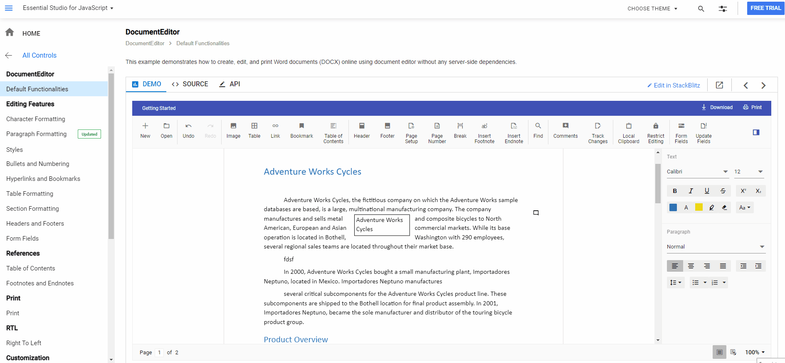The height and width of the screenshot is (363, 785).
Task: Switch to the SOURCE tab
Action: click(x=190, y=84)
